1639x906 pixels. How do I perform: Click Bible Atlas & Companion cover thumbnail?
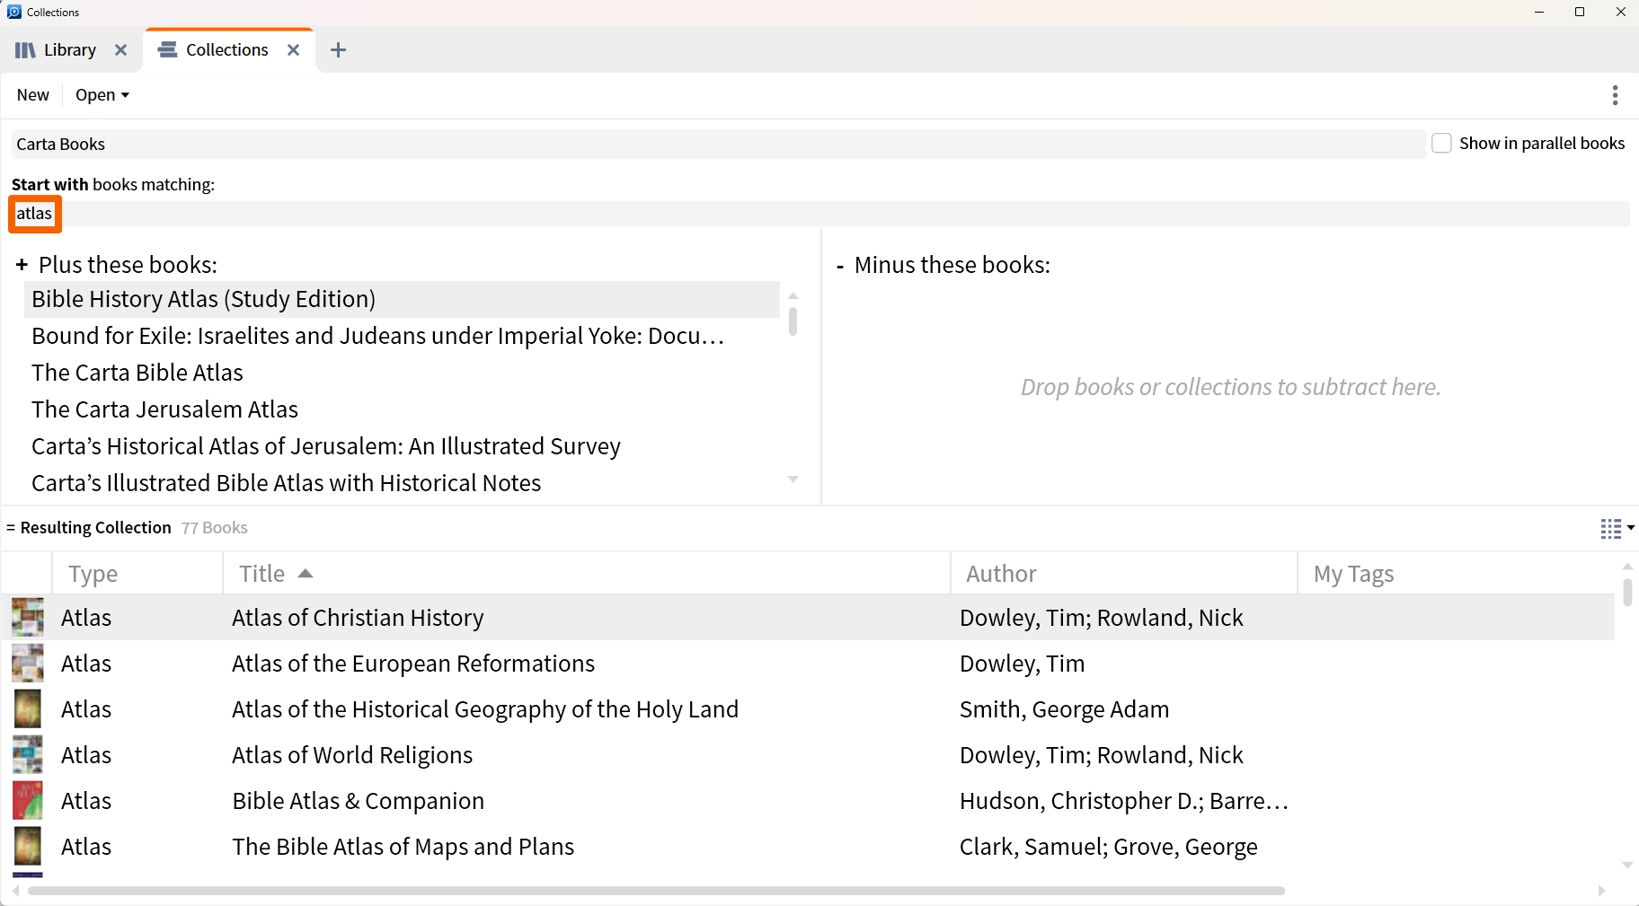click(x=28, y=801)
